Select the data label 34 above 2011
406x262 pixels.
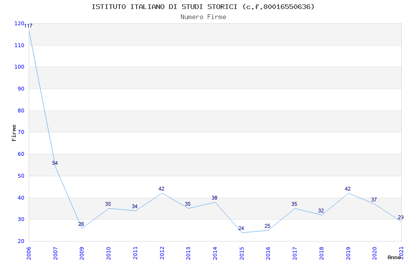click(135, 206)
